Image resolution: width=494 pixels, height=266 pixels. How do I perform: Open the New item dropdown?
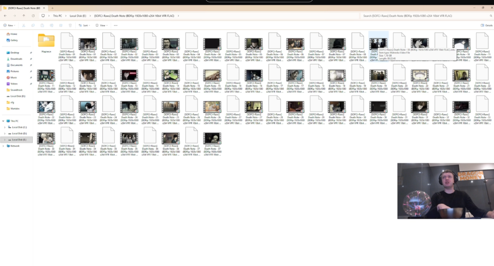click(9, 25)
